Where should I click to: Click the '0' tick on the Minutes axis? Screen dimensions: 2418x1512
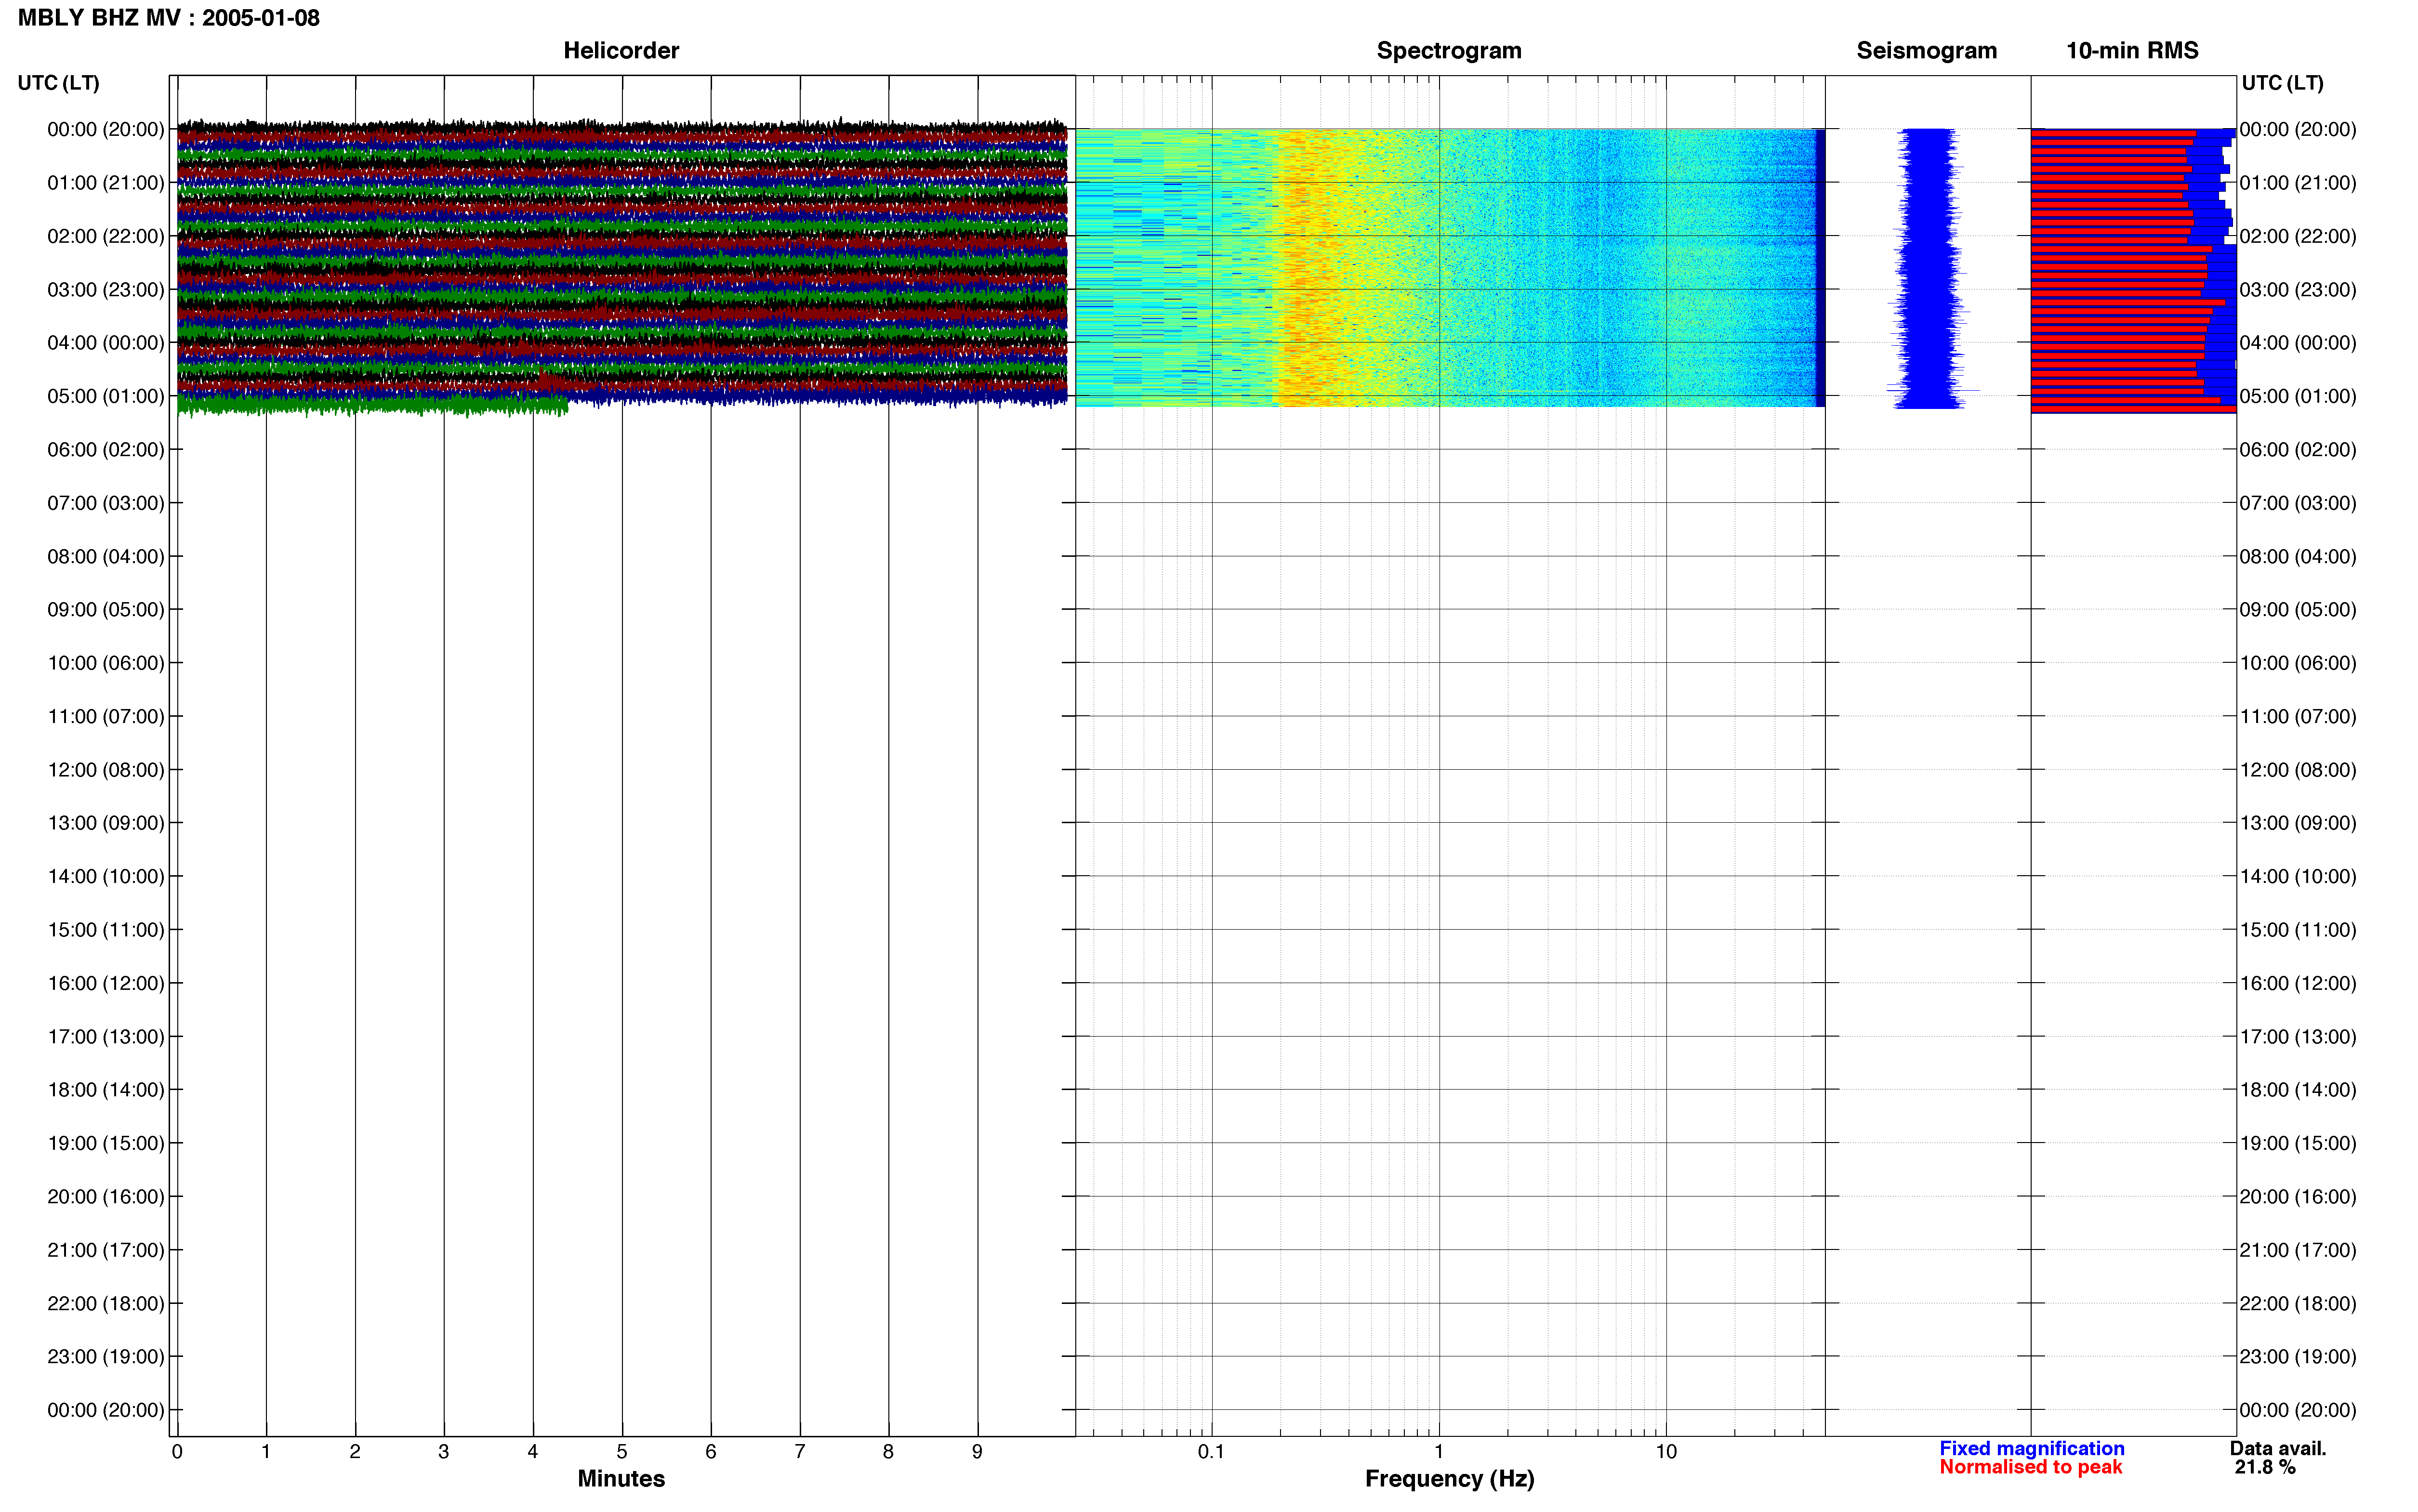(x=177, y=1451)
